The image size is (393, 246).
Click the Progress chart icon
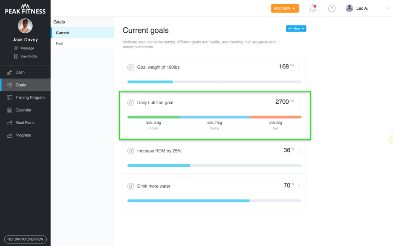(x=10, y=135)
